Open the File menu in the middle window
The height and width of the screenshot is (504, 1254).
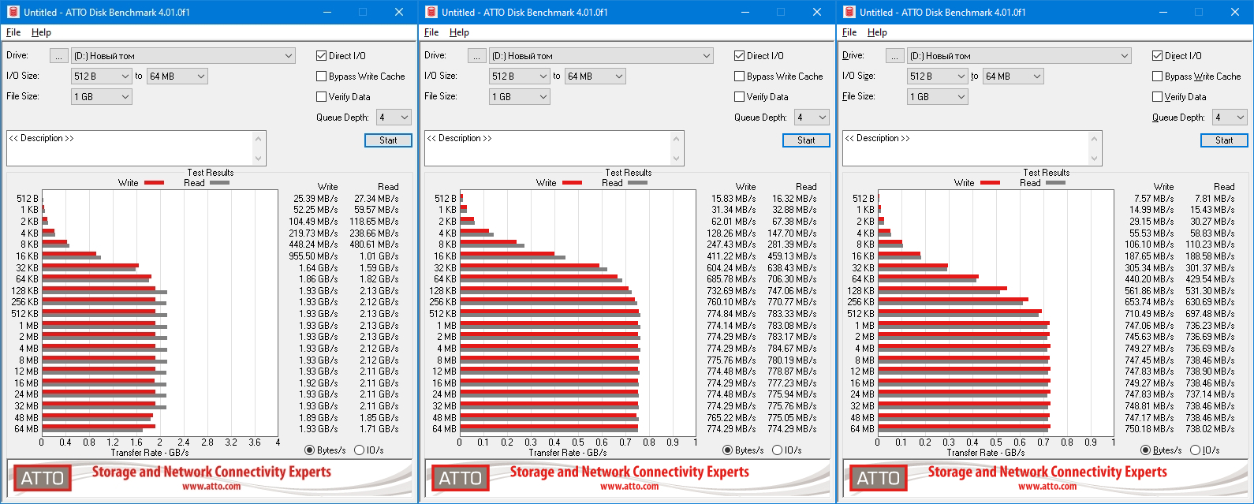[431, 32]
